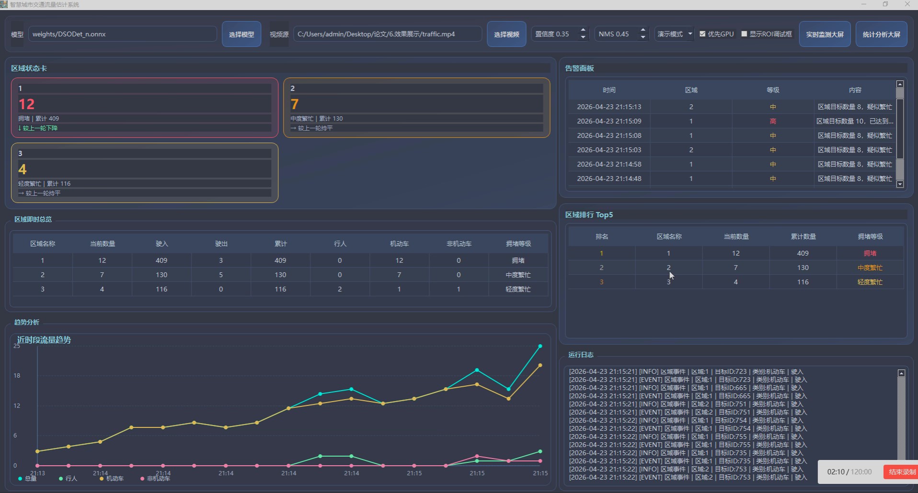
Task: Click the 拥堵 cell in the overview table
Action: pos(518,260)
